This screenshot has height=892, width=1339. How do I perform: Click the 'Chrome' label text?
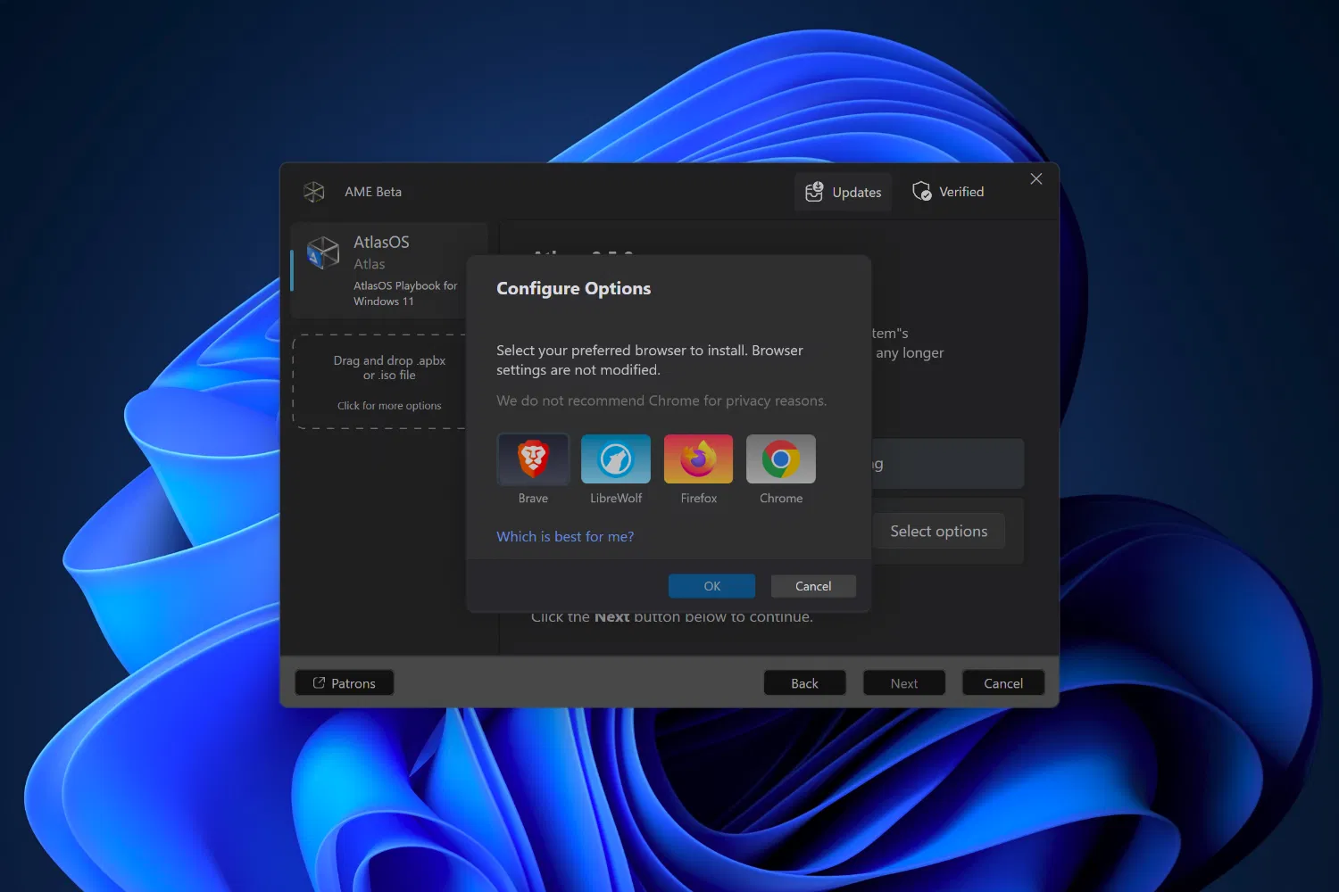pyautogui.click(x=781, y=499)
